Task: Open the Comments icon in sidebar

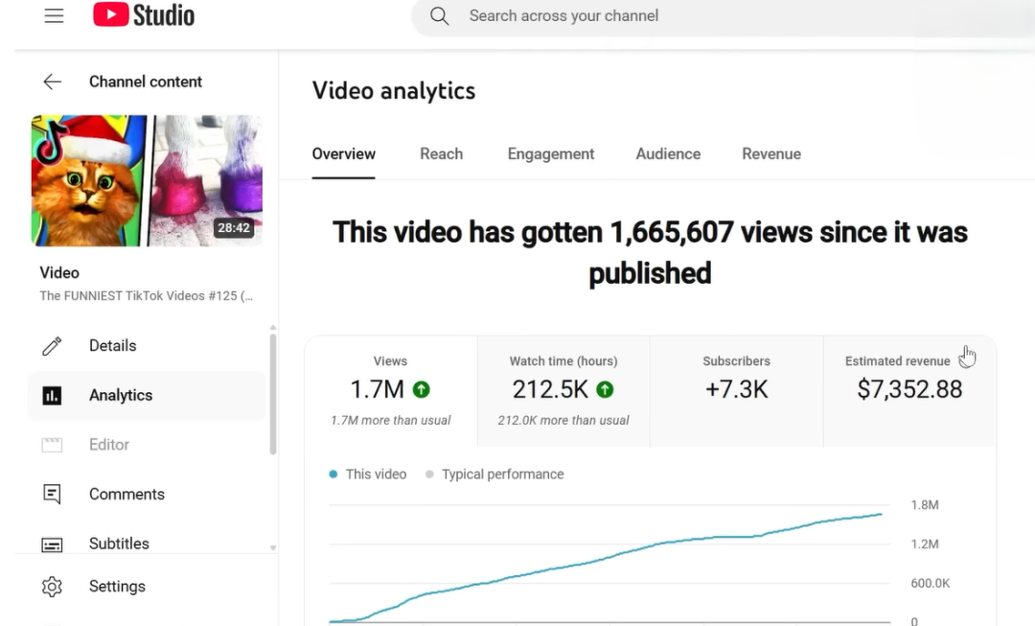Action: tap(52, 495)
